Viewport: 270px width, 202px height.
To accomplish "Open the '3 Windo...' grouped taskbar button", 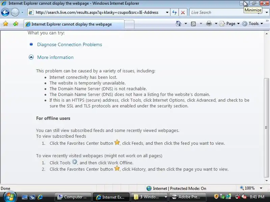I will [x=149, y=197].
